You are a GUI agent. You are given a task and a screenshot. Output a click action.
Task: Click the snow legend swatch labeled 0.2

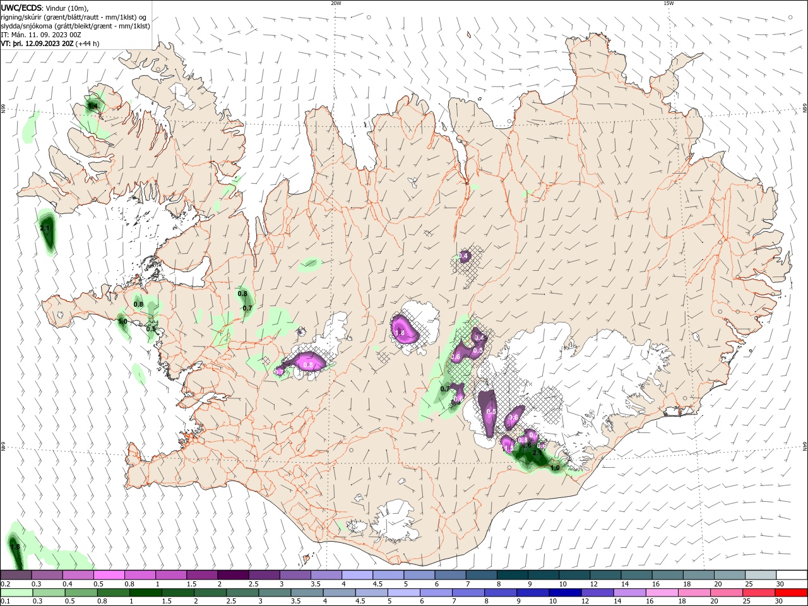pyautogui.click(x=16, y=574)
